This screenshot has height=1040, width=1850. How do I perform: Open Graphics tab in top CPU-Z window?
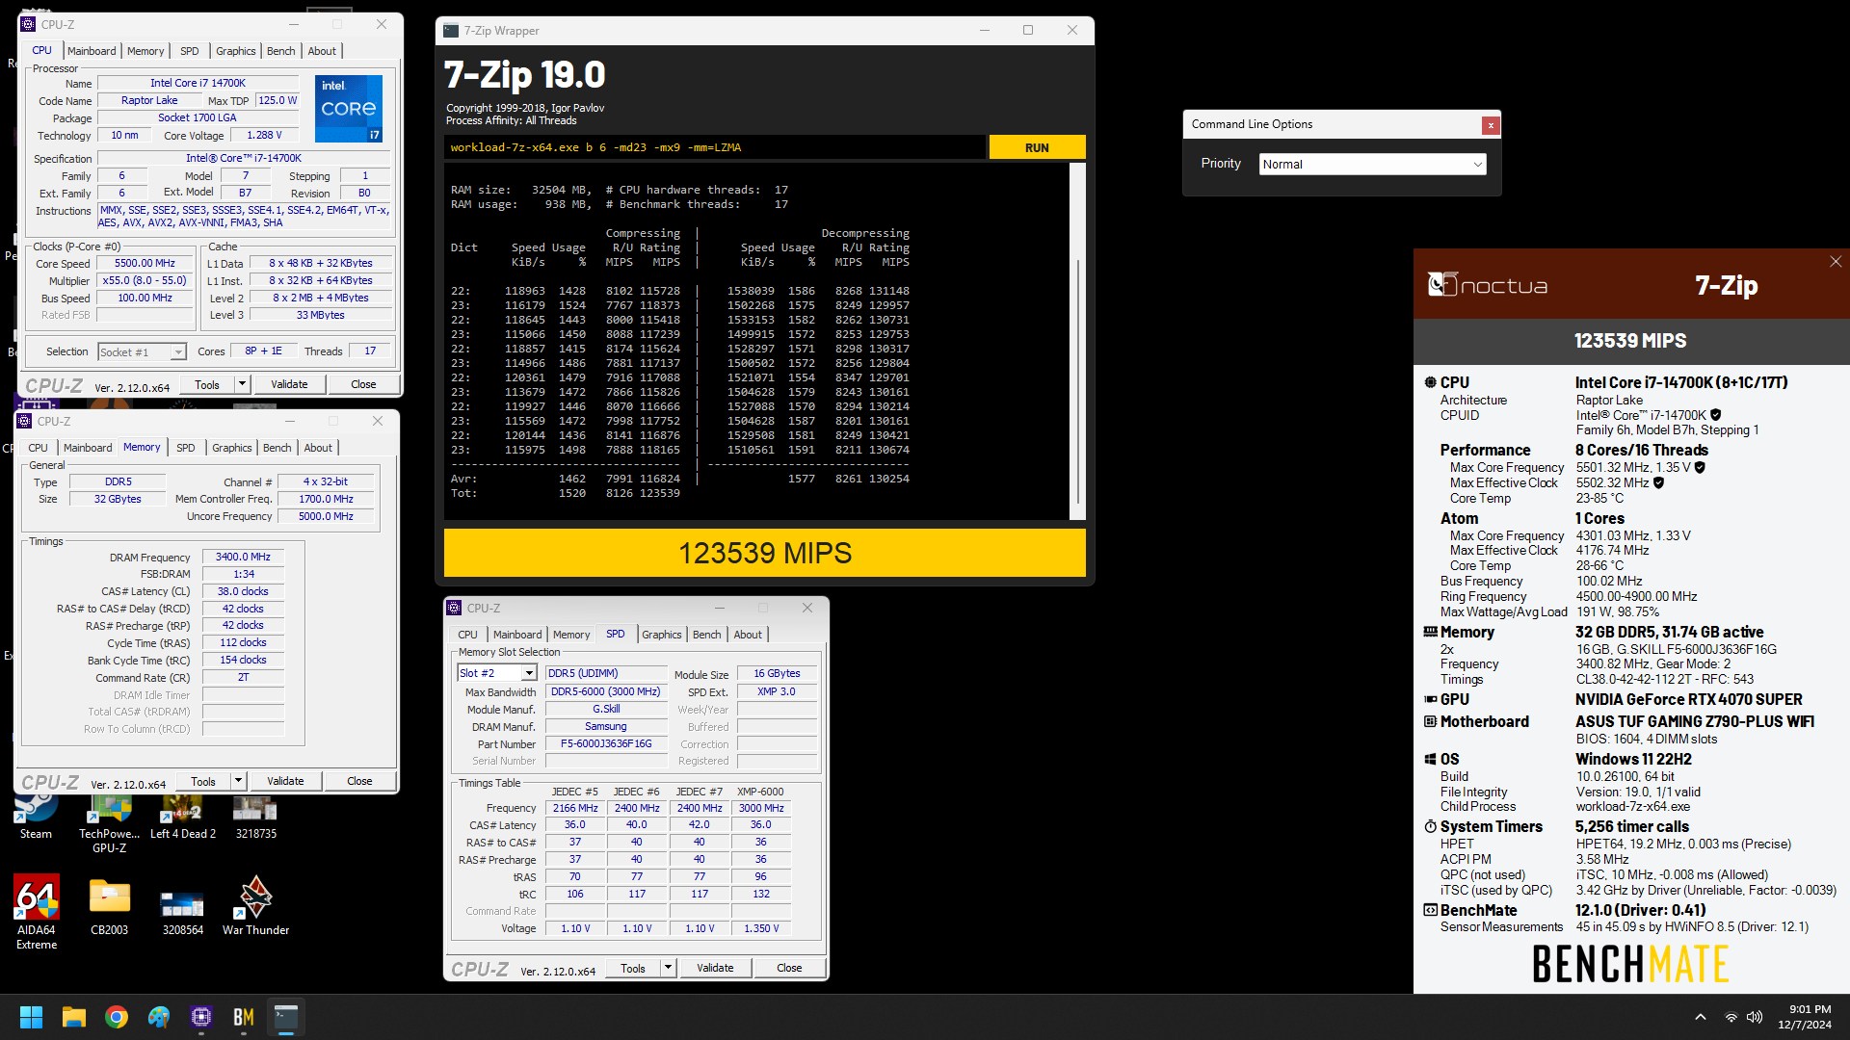(236, 51)
